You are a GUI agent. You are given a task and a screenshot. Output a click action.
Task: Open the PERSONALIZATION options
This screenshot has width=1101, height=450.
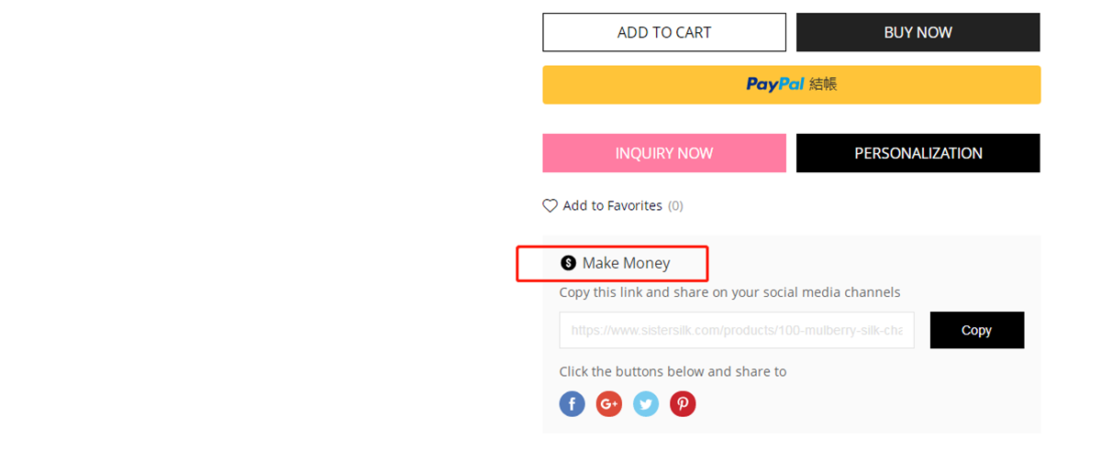click(x=918, y=153)
